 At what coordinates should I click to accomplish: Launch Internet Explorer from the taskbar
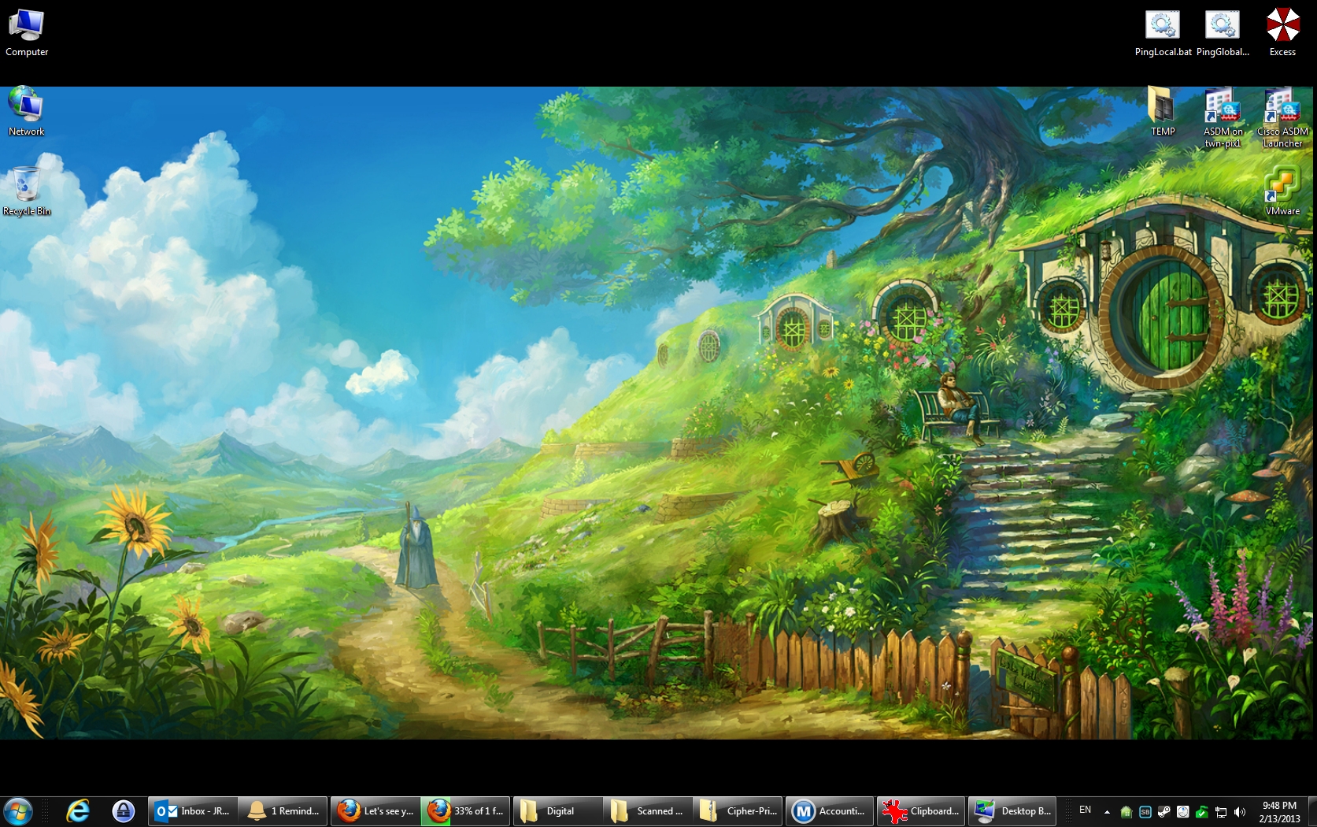[x=78, y=811]
